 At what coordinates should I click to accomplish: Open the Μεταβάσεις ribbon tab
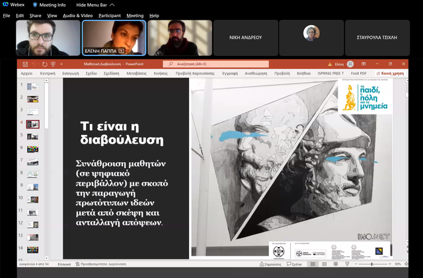click(137, 73)
